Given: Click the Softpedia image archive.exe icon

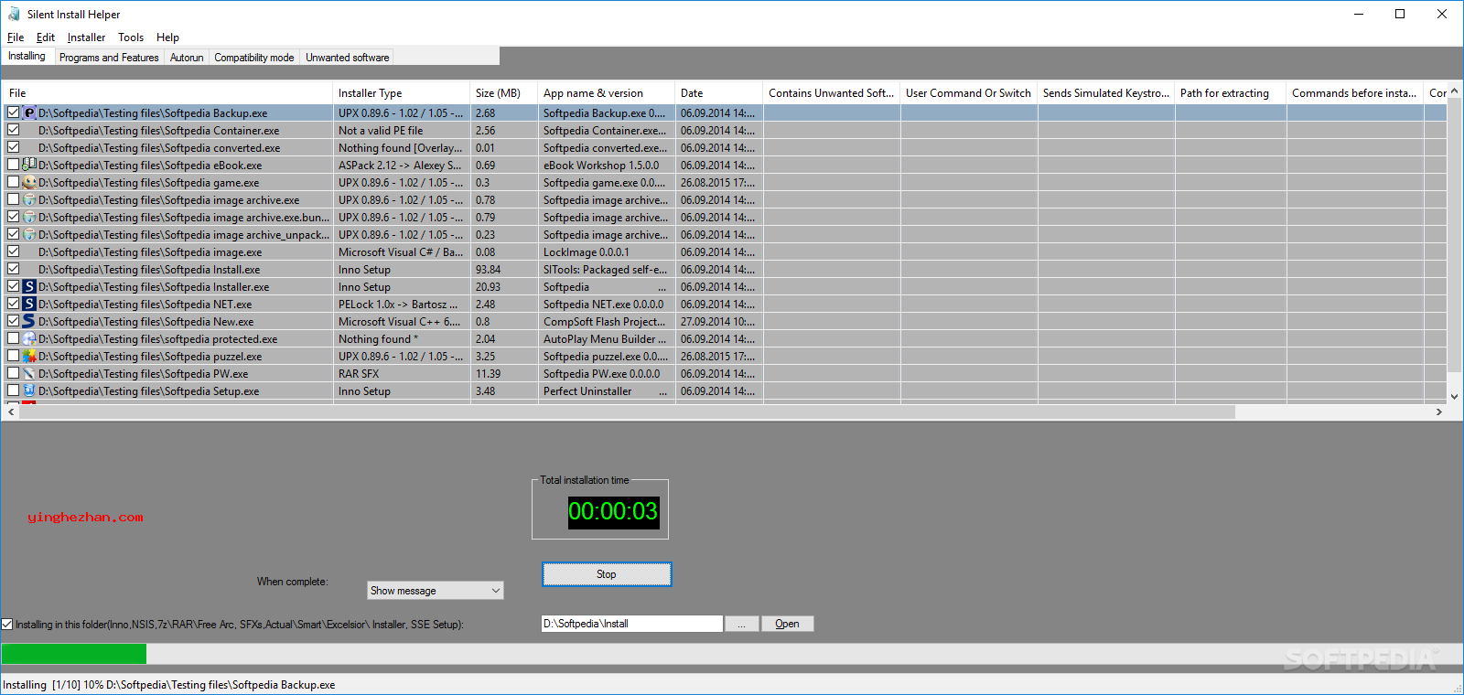Looking at the screenshot, I should [29, 200].
